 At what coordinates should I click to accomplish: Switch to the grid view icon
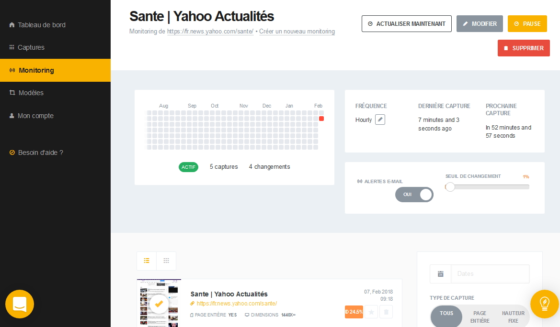[166, 261]
